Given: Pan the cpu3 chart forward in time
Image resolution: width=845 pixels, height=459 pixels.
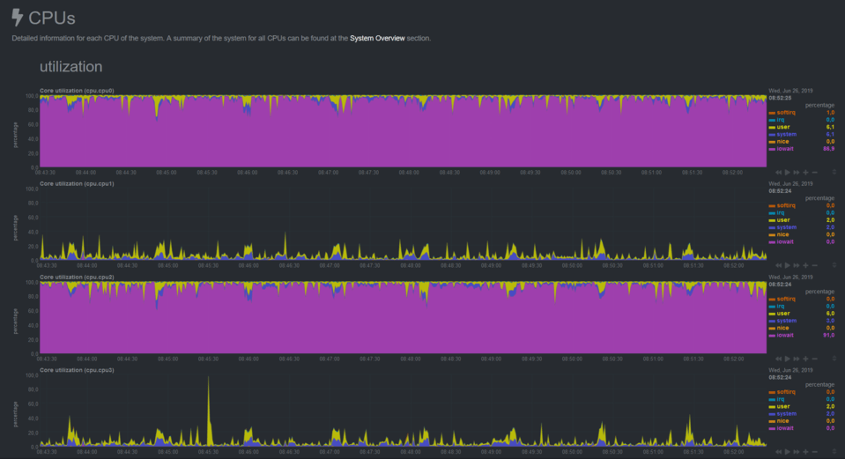Looking at the screenshot, I should click(797, 452).
